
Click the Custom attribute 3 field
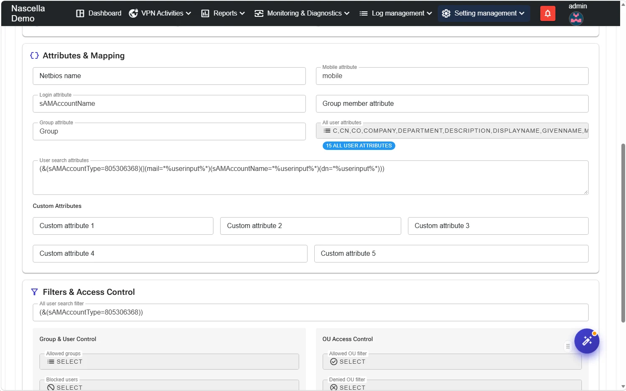point(498,226)
